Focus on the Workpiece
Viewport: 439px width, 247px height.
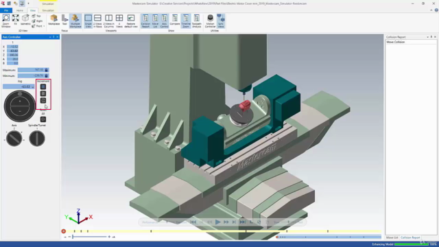[x=54, y=21]
